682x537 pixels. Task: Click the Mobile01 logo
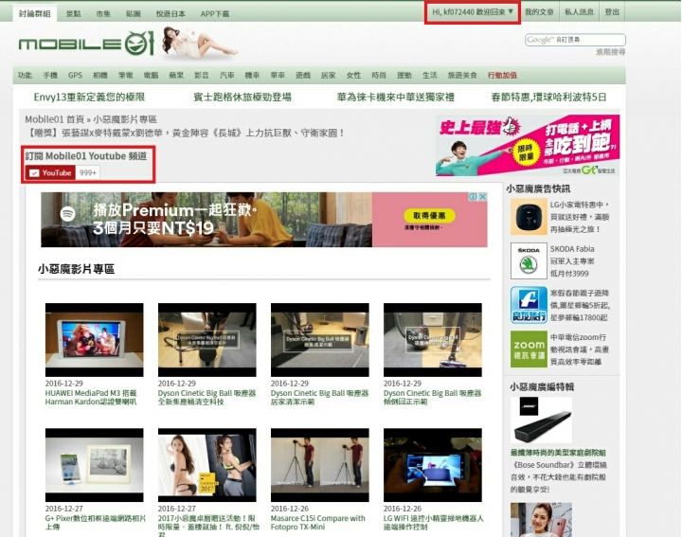86,44
